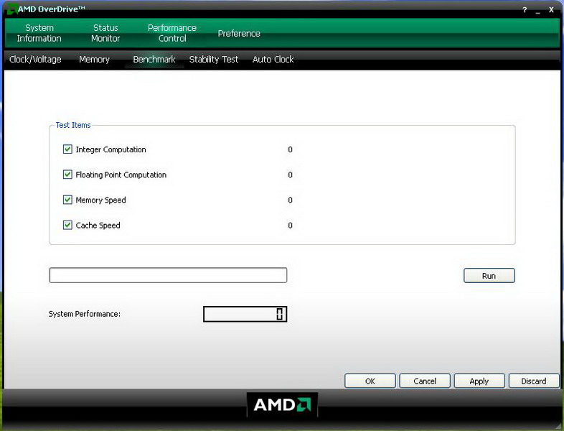Close the AMD OverDrive window
The image size is (564, 431).
point(551,10)
